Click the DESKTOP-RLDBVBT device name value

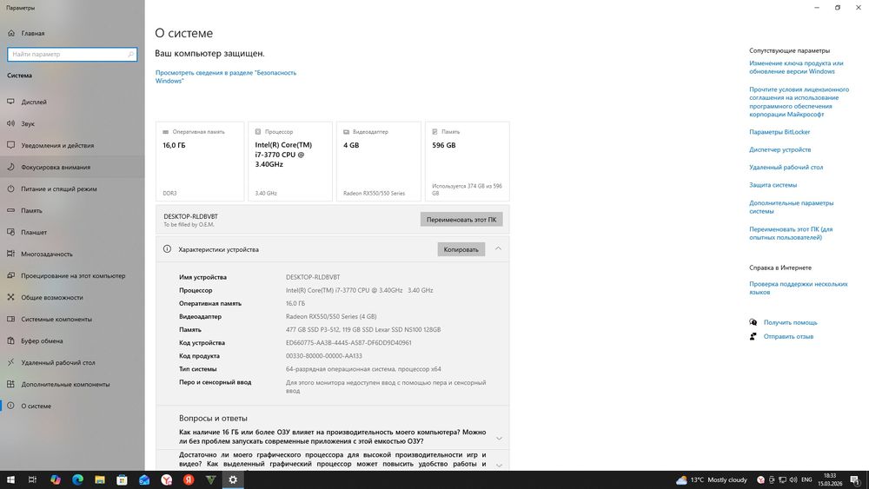(x=313, y=277)
